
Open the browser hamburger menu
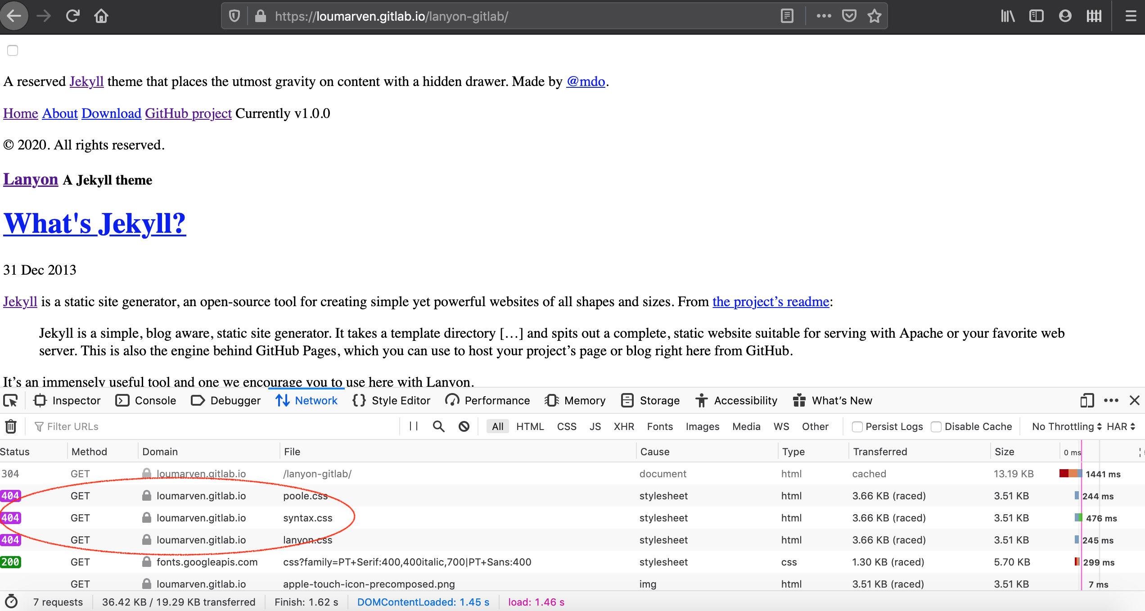tap(1131, 16)
